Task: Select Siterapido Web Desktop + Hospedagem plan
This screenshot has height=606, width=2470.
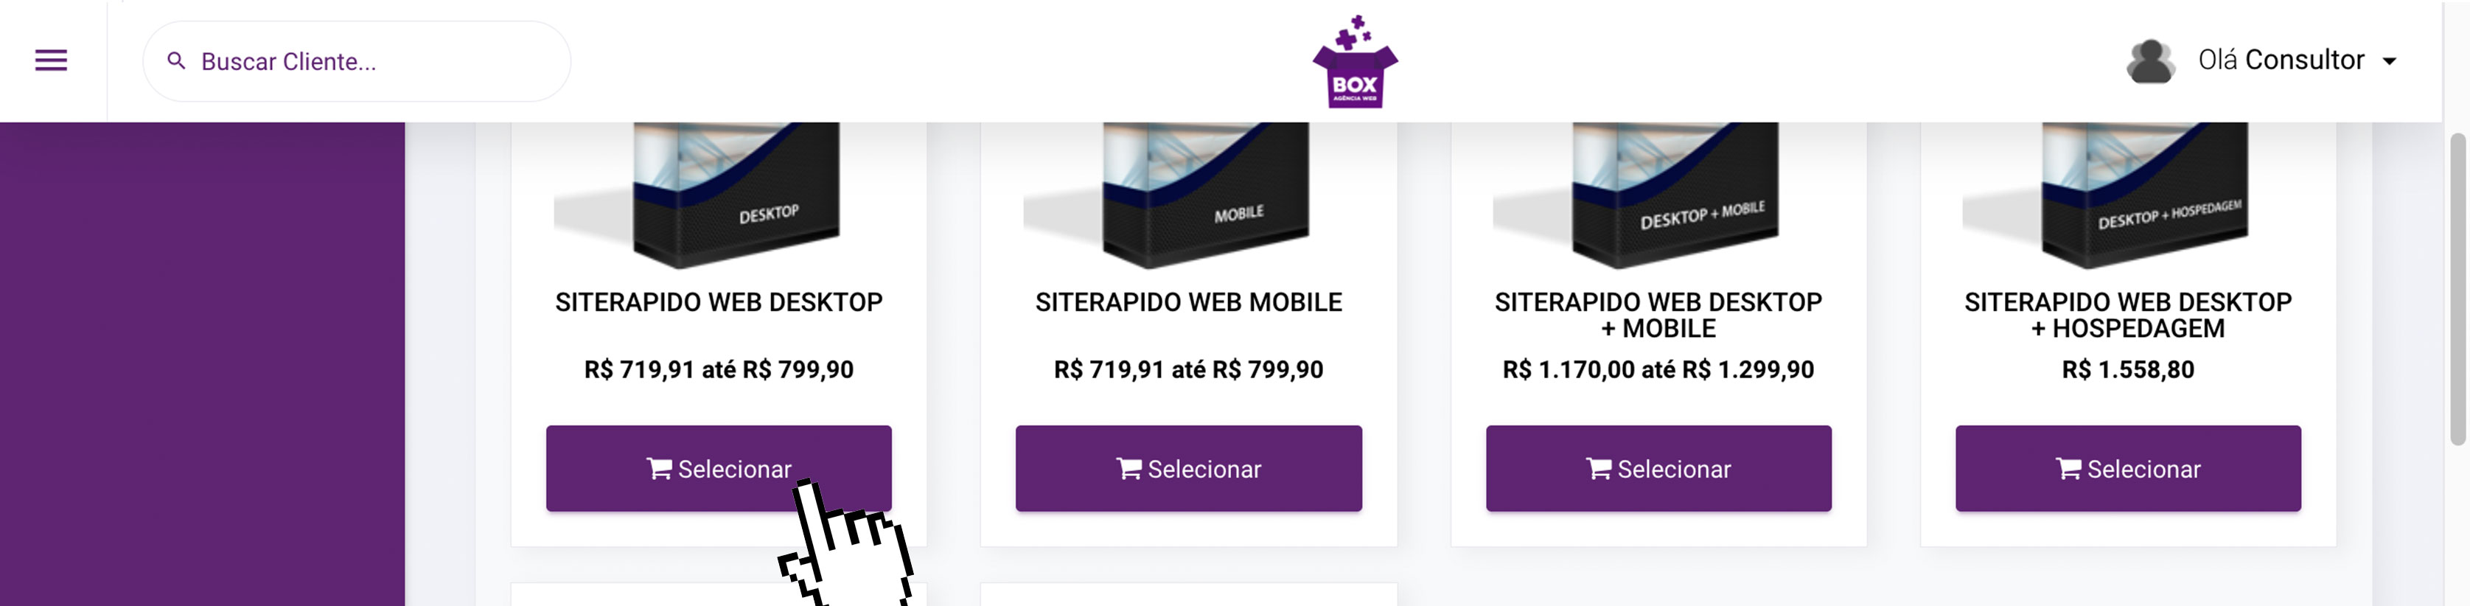Action: [2128, 469]
